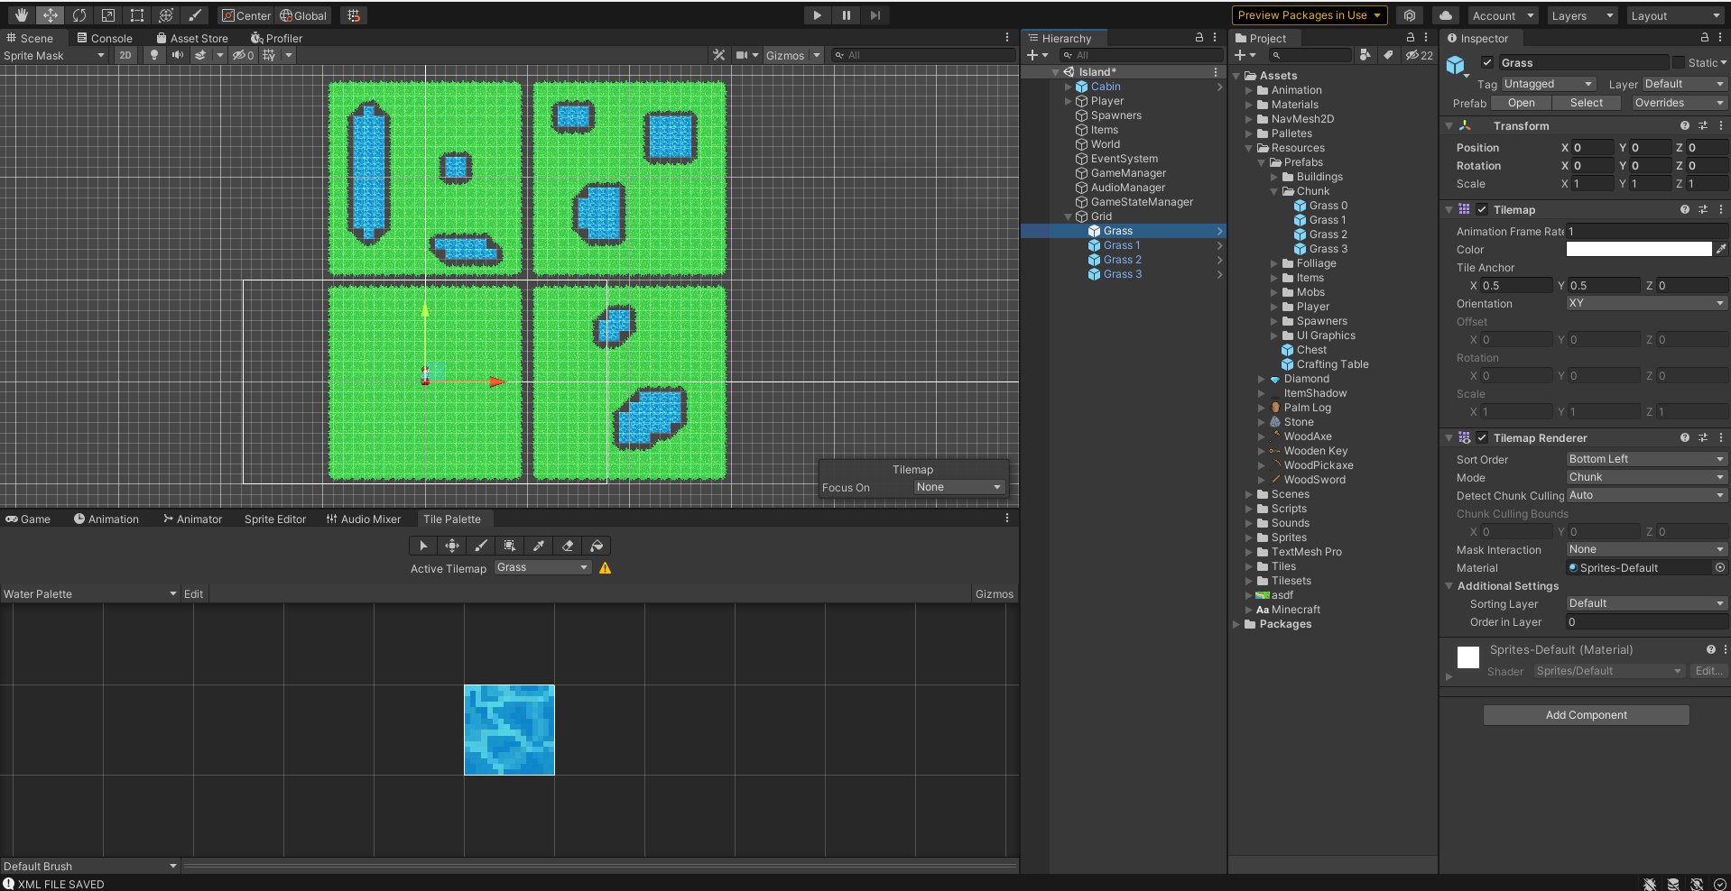Viewport: 1731px width, 891px height.
Task: Select tile palette Paintbrush tool
Action: (x=481, y=546)
